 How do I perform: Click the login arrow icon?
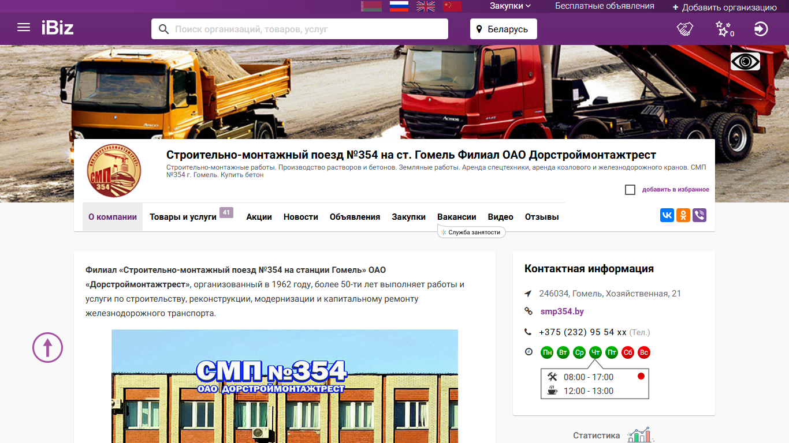coord(761,29)
